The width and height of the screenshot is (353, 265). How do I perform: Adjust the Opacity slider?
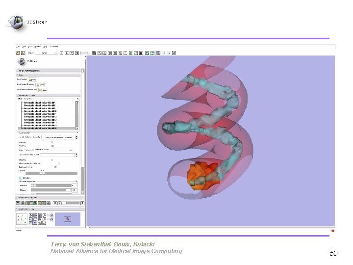(x=51, y=173)
